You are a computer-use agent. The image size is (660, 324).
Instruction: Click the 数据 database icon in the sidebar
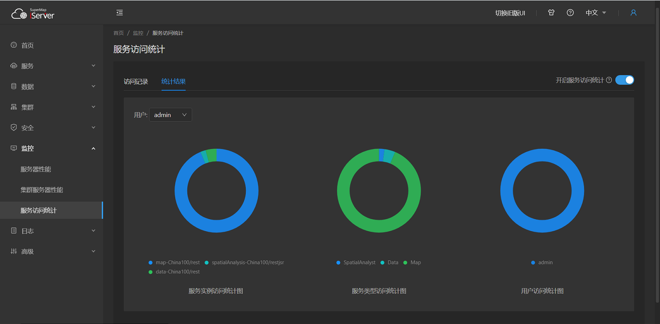(14, 86)
